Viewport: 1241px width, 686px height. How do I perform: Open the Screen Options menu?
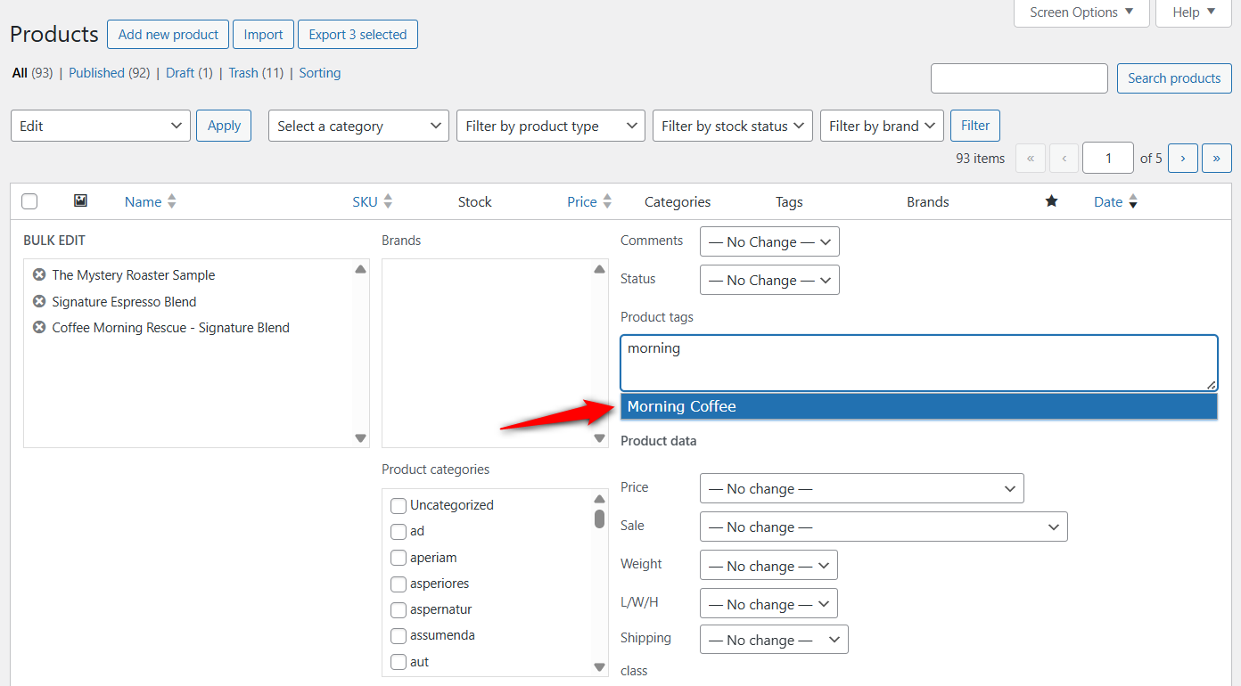coord(1081,12)
